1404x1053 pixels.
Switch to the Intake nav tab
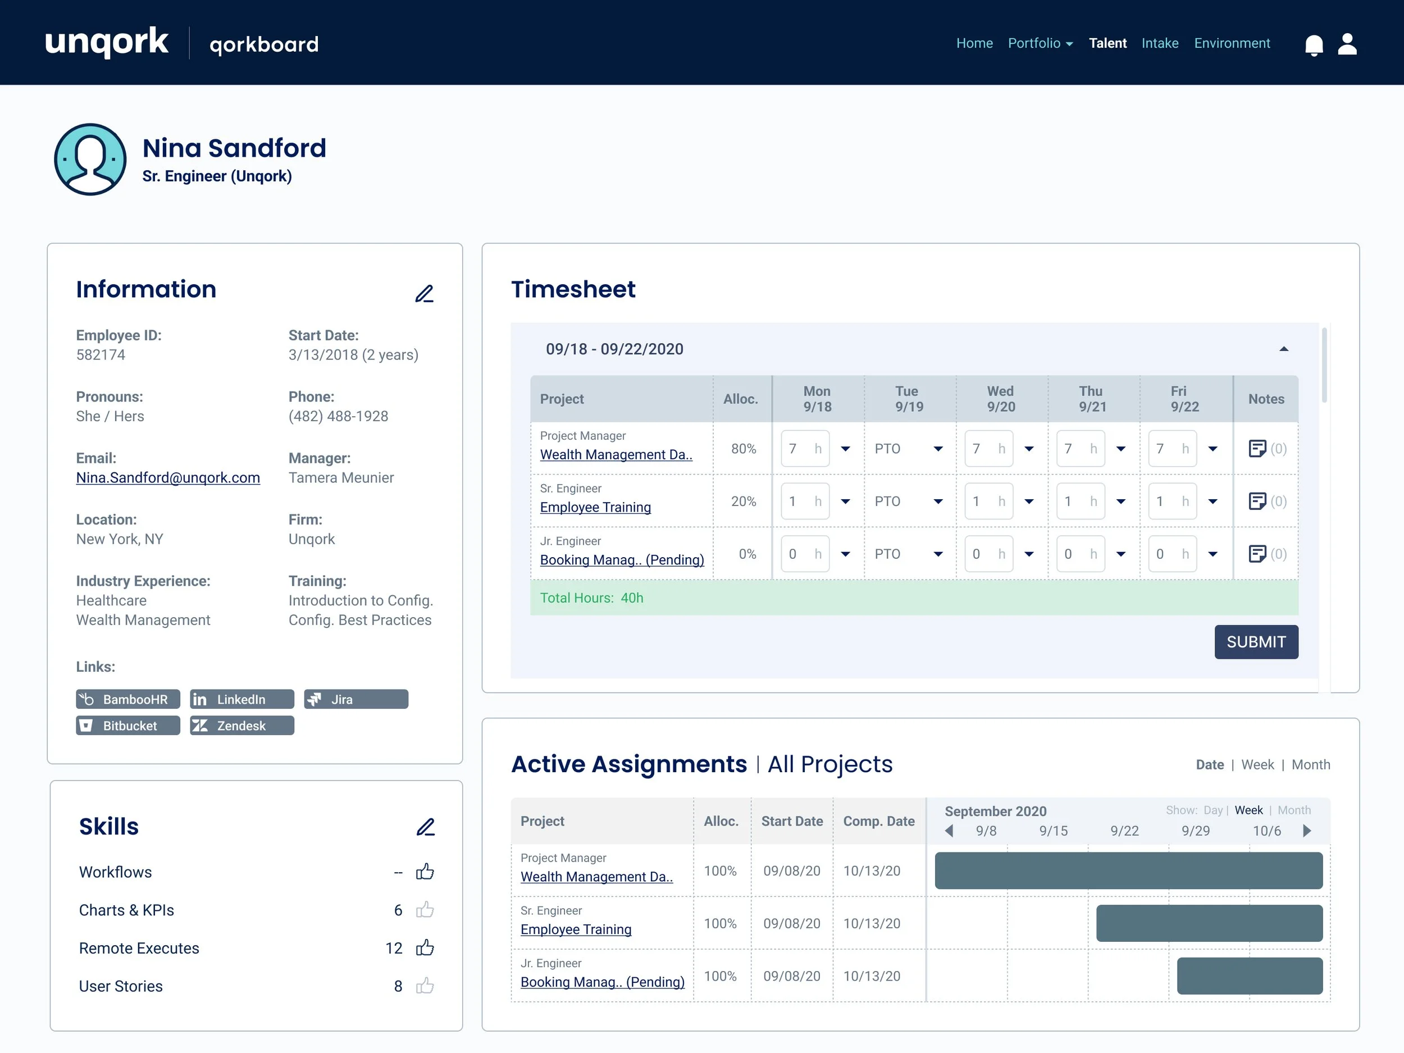[1160, 43]
